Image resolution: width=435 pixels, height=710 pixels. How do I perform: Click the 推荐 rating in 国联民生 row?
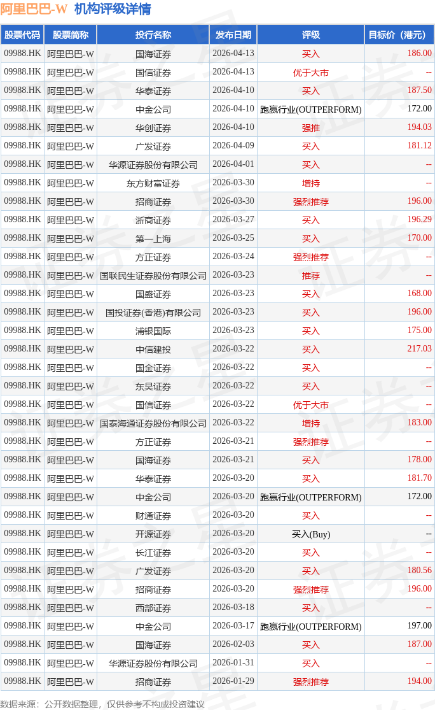(310, 276)
